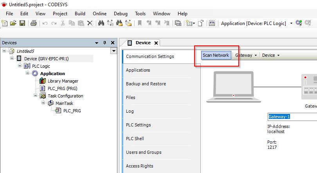Open the Devices panel dropdown arrow
Viewport: 317px width, 173px height.
[x=97, y=43]
